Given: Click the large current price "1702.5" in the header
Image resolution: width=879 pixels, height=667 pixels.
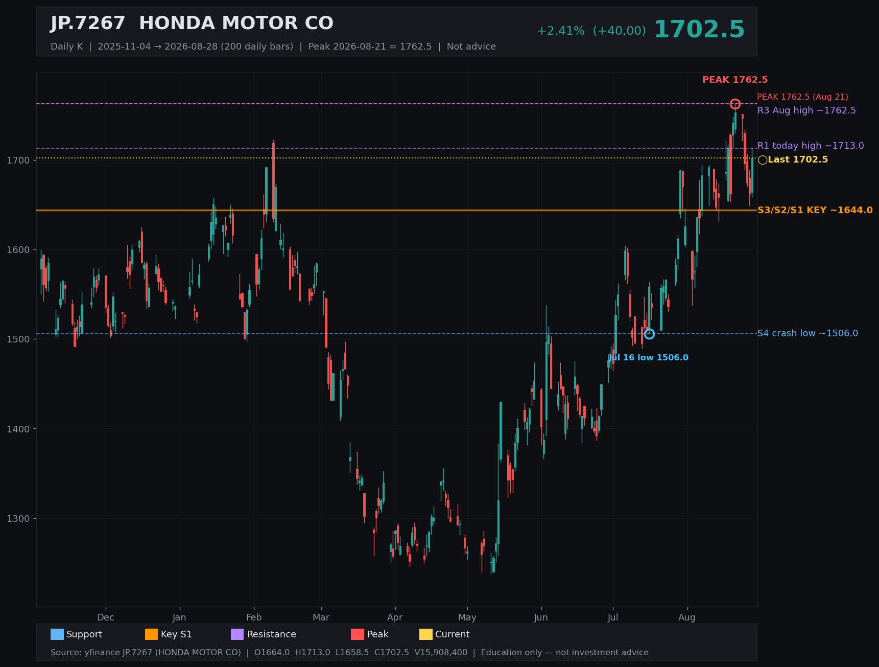Looking at the screenshot, I should point(699,30).
